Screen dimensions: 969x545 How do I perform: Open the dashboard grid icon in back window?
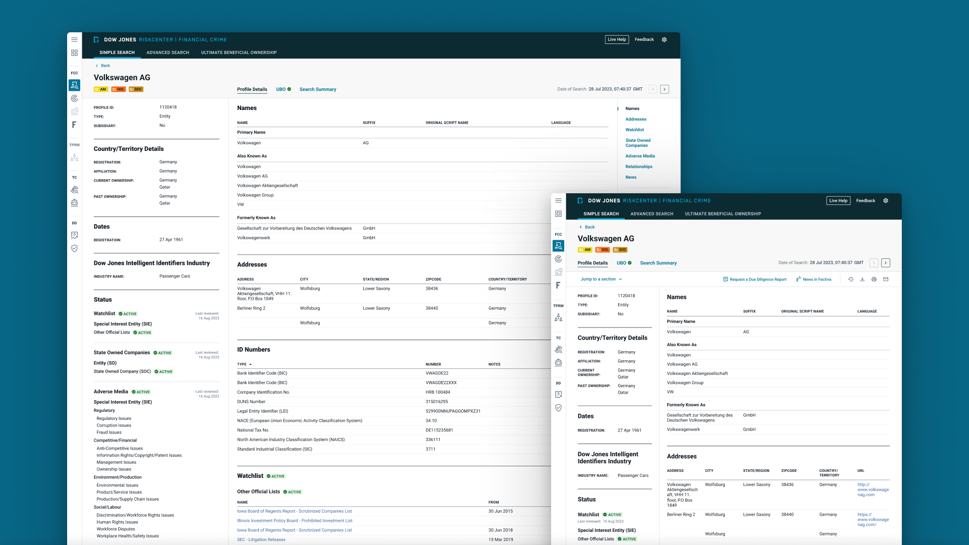coord(74,52)
